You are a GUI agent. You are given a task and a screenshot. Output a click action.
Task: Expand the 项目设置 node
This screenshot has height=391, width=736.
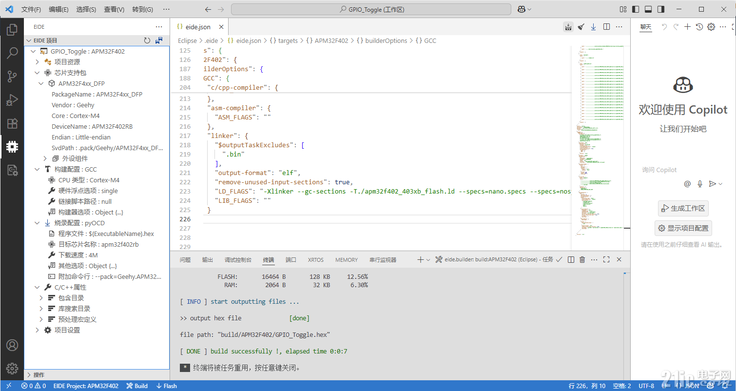point(37,330)
